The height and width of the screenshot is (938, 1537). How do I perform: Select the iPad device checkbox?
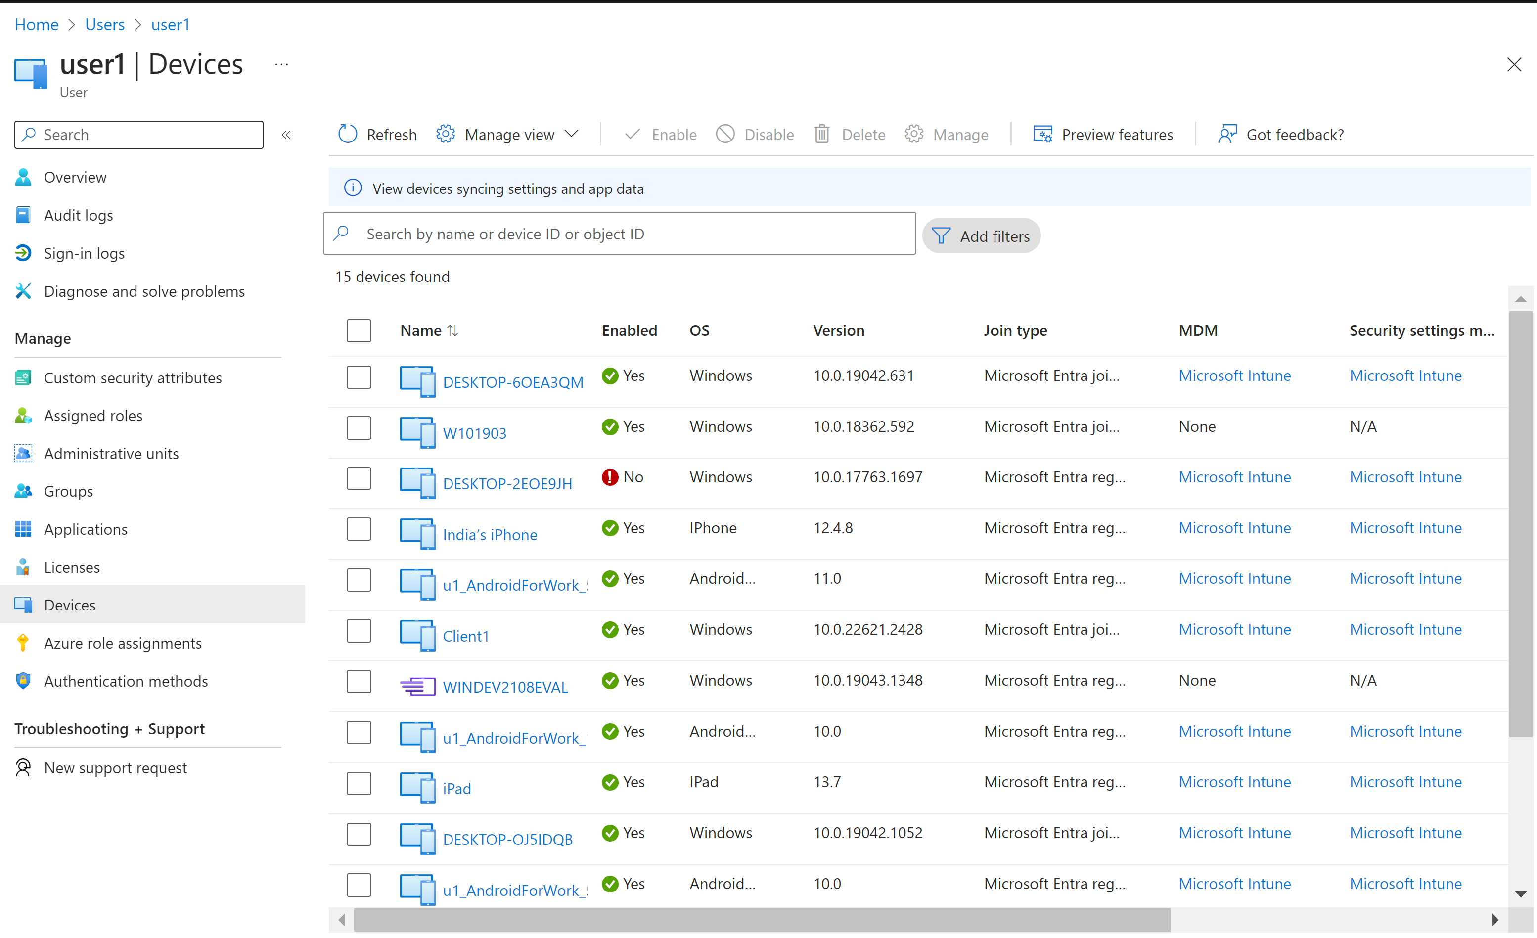[x=359, y=783]
